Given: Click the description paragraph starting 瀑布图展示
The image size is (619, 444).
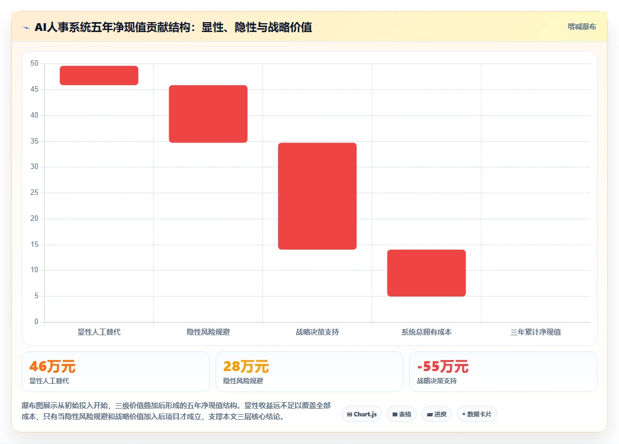Looking at the screenshot, I should pyautogui.click(x=176, y=411).
